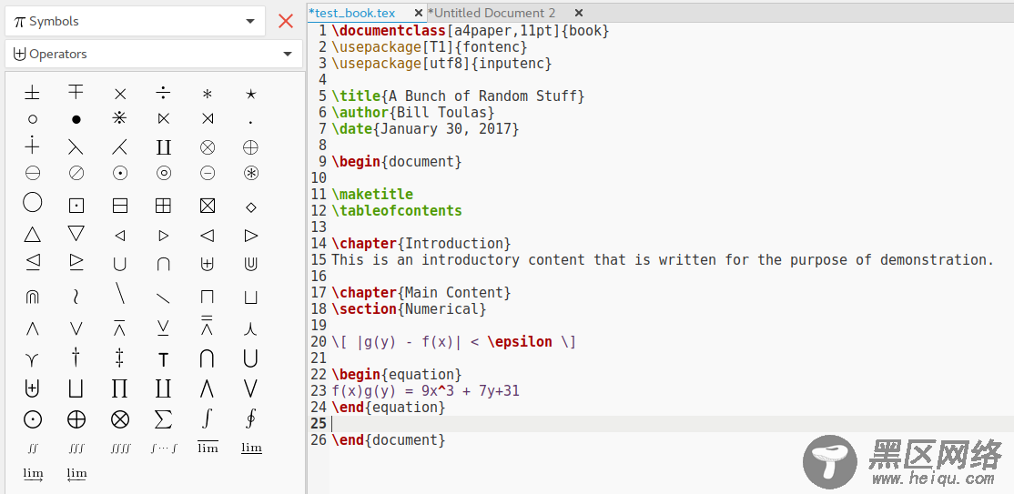Viewport: 1014px width, 494px height.
Task: Insert the integral (∫) symbol
Action: 207,419
